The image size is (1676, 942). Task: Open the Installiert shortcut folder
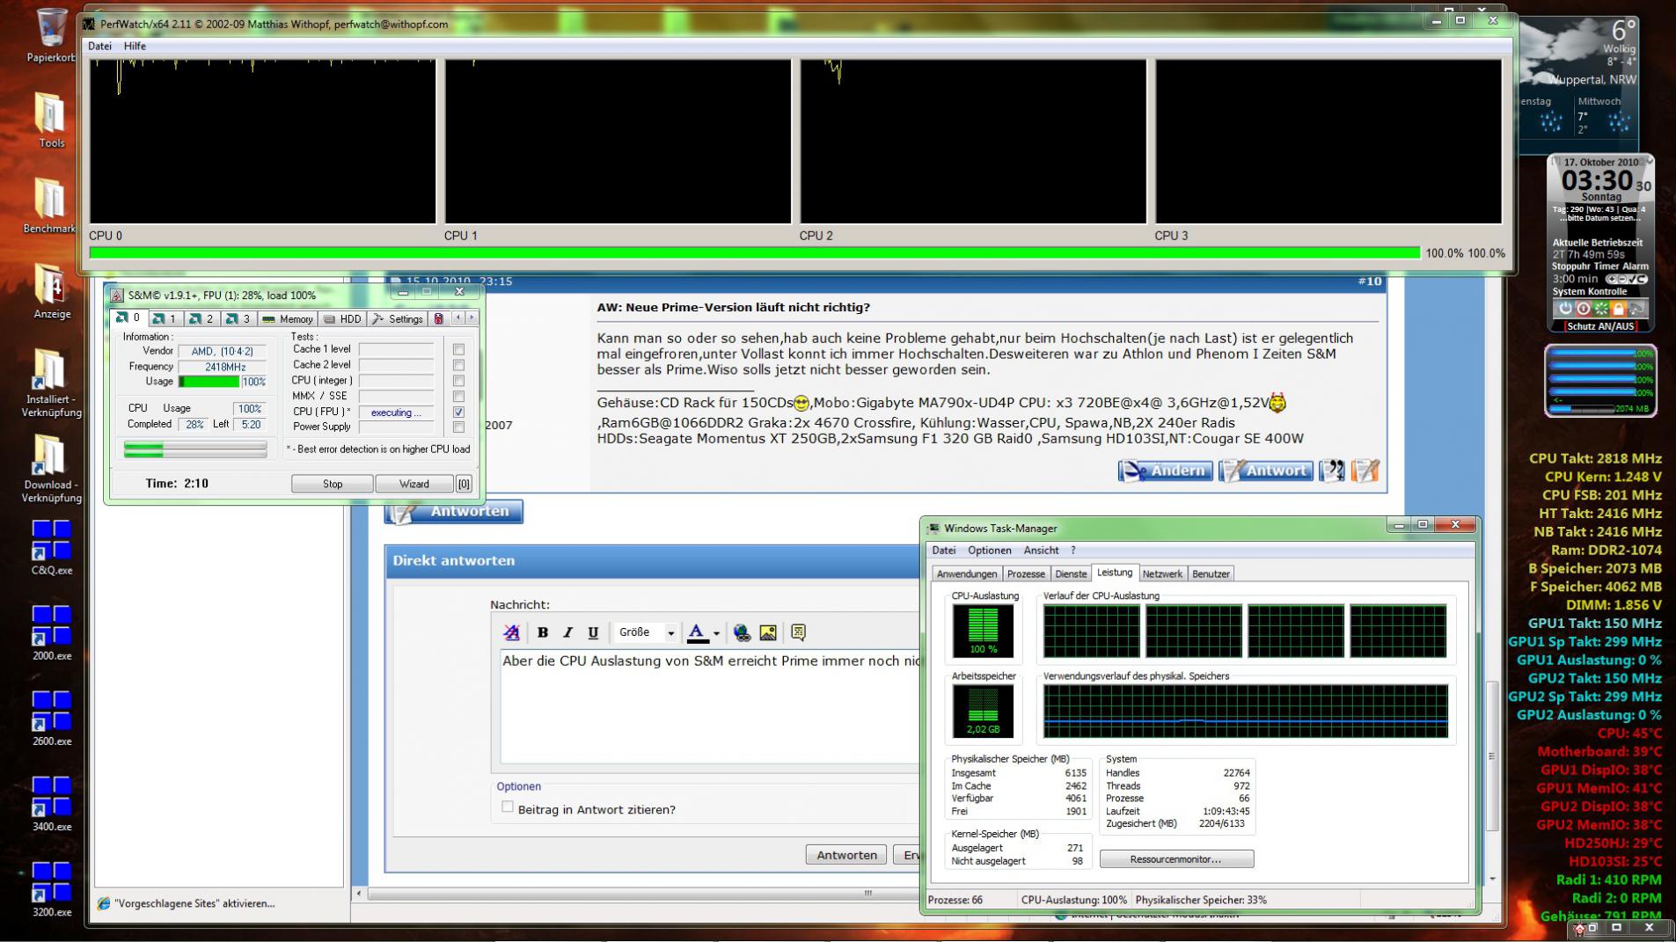(x=51, y=383)
